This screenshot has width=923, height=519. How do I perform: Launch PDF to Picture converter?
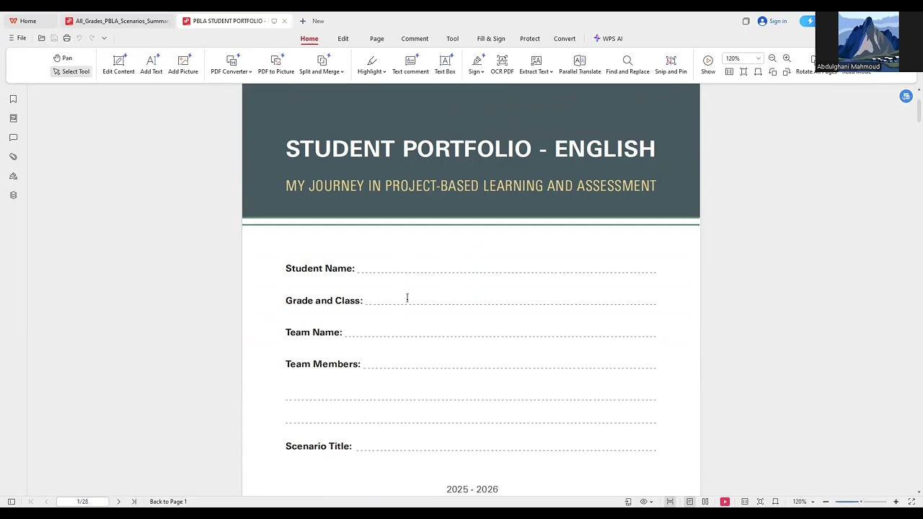click(x=276, y=65)
